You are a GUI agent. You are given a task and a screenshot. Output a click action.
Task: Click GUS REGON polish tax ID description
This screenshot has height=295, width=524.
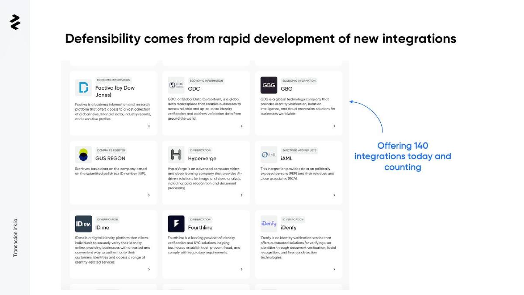point(111,171)
